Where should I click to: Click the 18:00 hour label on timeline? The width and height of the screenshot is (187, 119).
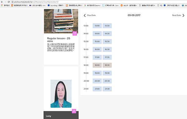coord(86,65)
